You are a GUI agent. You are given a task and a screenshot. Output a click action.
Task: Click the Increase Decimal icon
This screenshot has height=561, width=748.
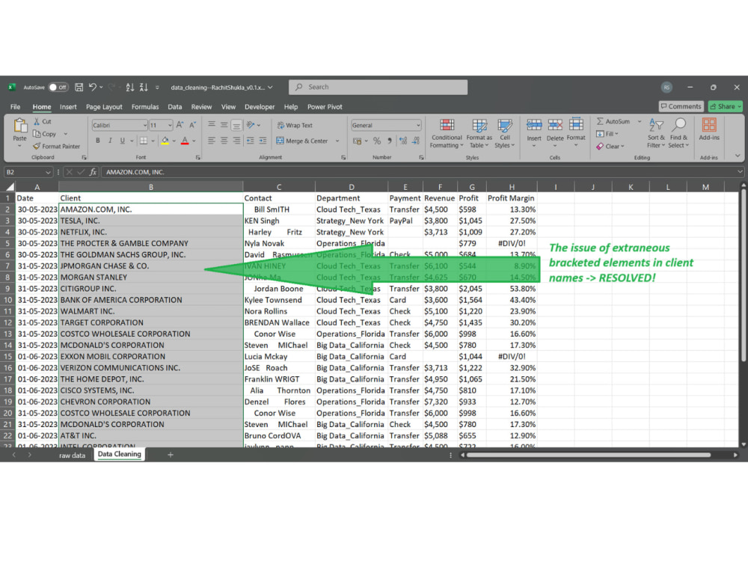point(403,141)
